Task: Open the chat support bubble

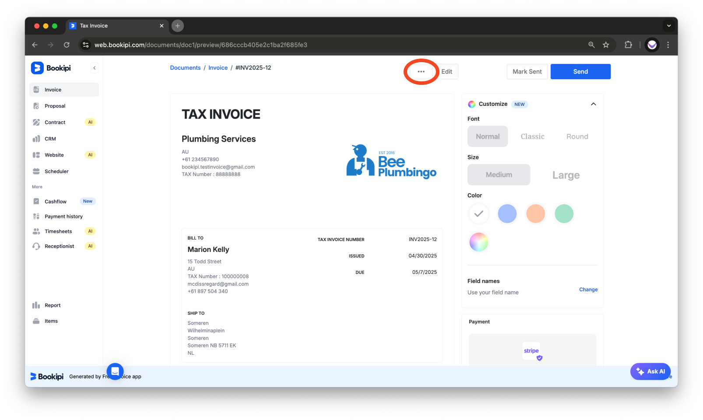Action: (115, 371)
